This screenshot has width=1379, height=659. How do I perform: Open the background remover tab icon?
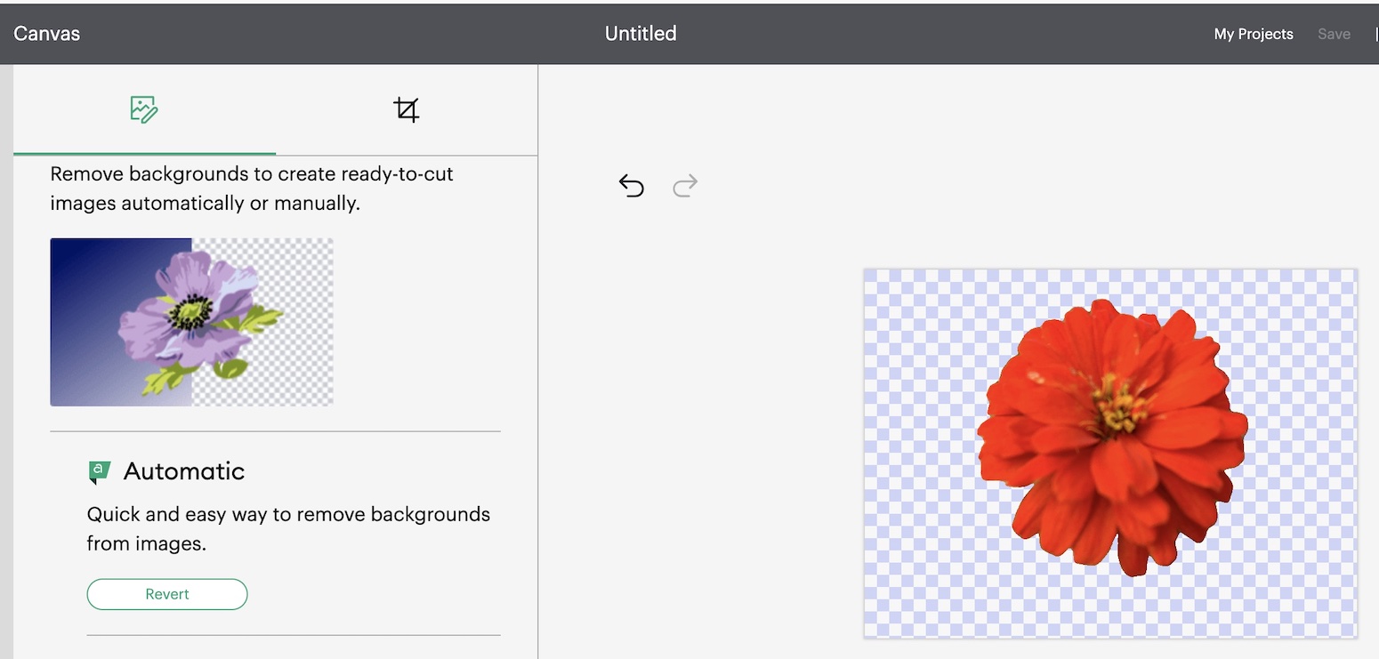point(143,109)
